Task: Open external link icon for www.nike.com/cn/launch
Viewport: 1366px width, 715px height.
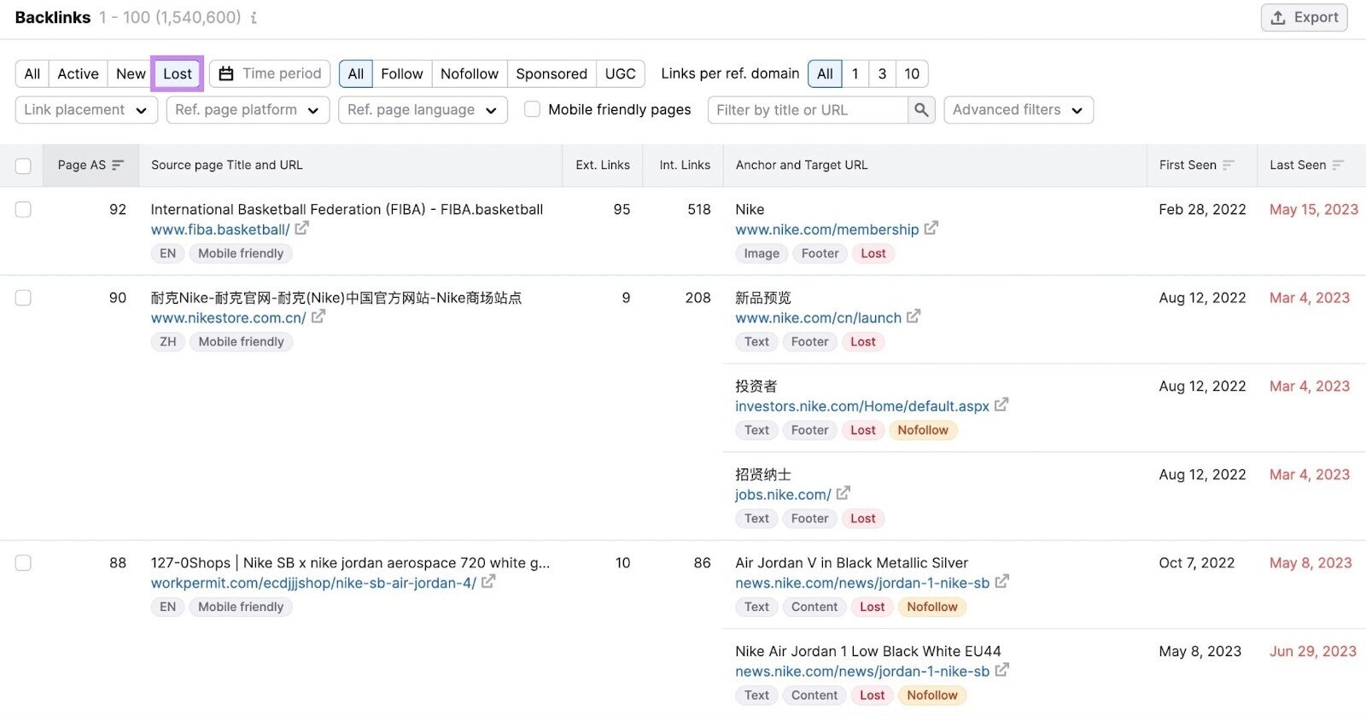Action: tap(914, 317)
